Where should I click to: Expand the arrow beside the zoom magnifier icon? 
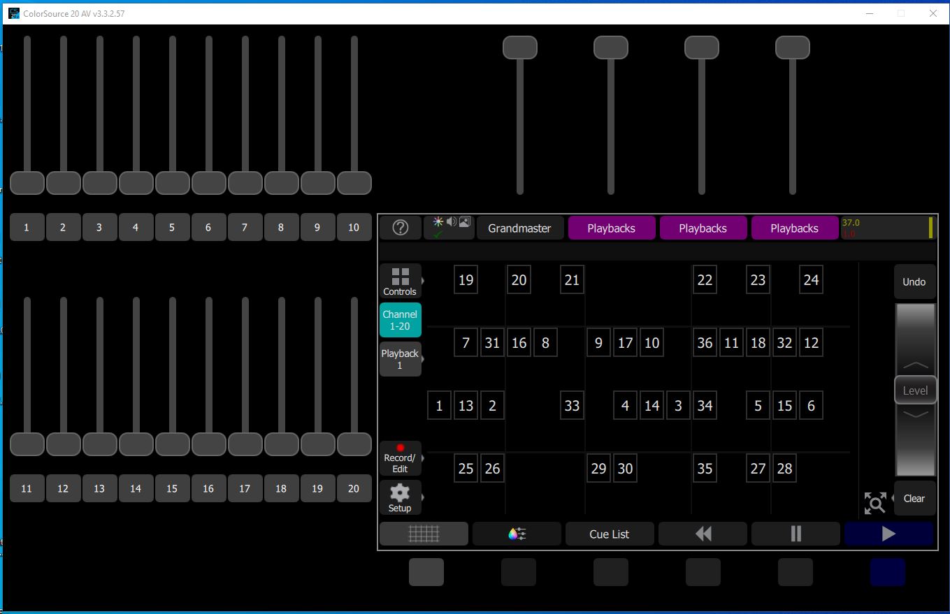click(x=892, y=498)
